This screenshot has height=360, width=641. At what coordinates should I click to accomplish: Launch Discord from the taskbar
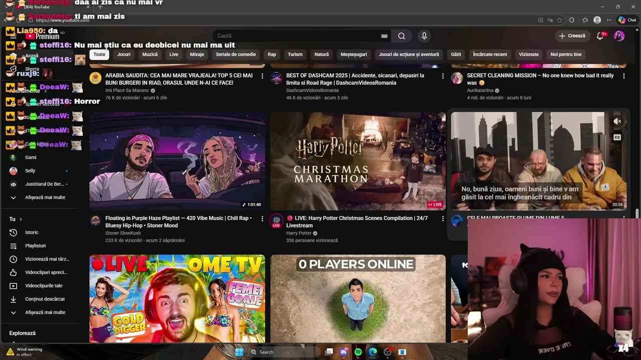click(x=344, y=352)
